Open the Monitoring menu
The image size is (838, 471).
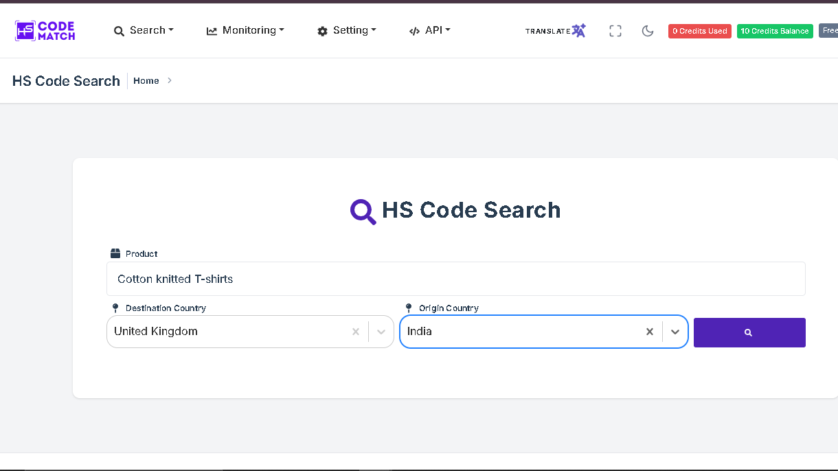coord(245,30)
